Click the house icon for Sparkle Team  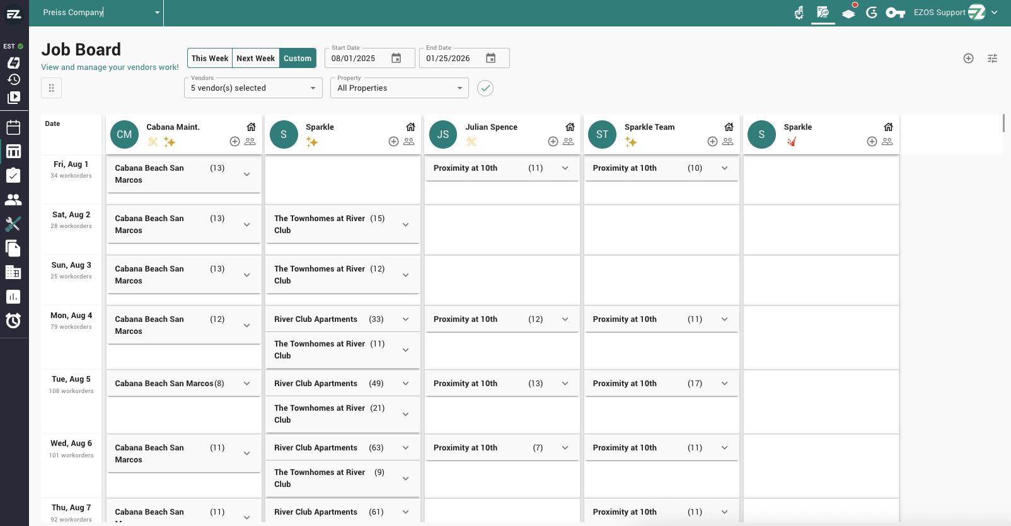(x=729, y=127)
